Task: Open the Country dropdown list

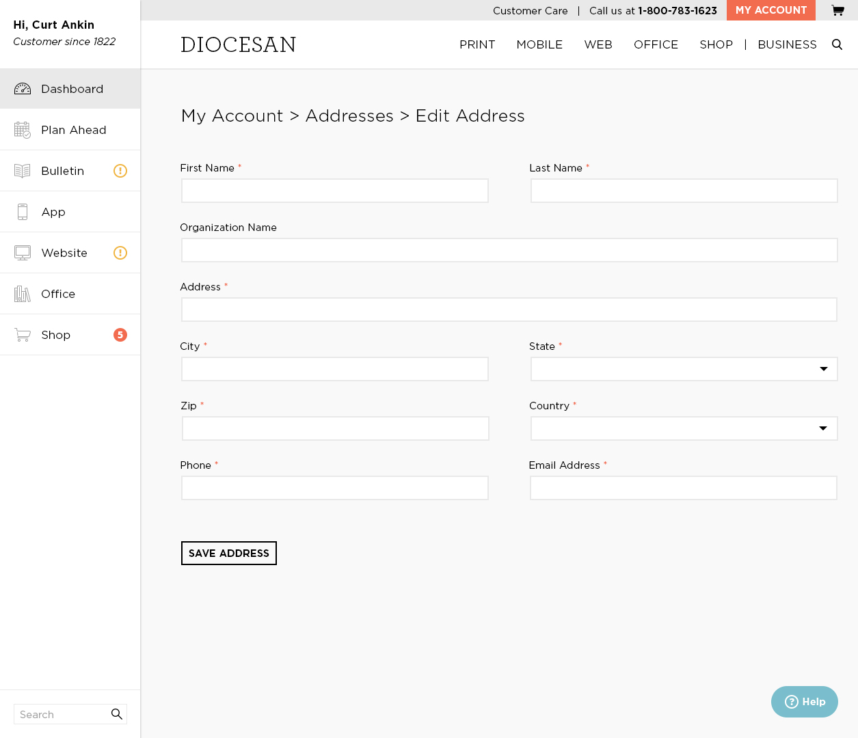Action: point(684,428)
